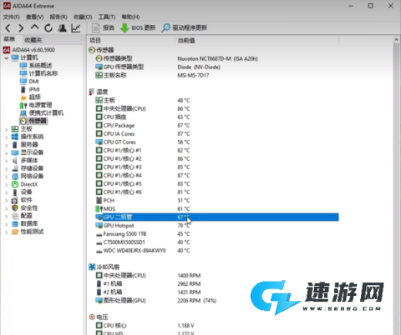
Task: Select the 超频 overclock tree item
Action: point(35,97)
